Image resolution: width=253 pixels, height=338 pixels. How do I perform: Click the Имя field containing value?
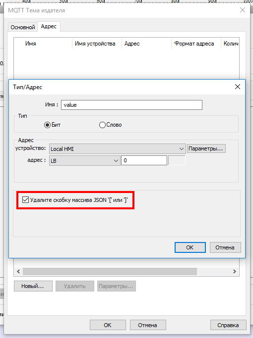coord(131,105)
